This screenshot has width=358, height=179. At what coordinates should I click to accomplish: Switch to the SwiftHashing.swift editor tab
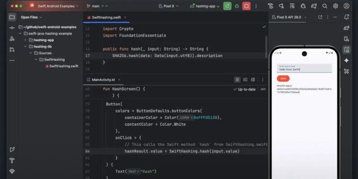point(106,17)
